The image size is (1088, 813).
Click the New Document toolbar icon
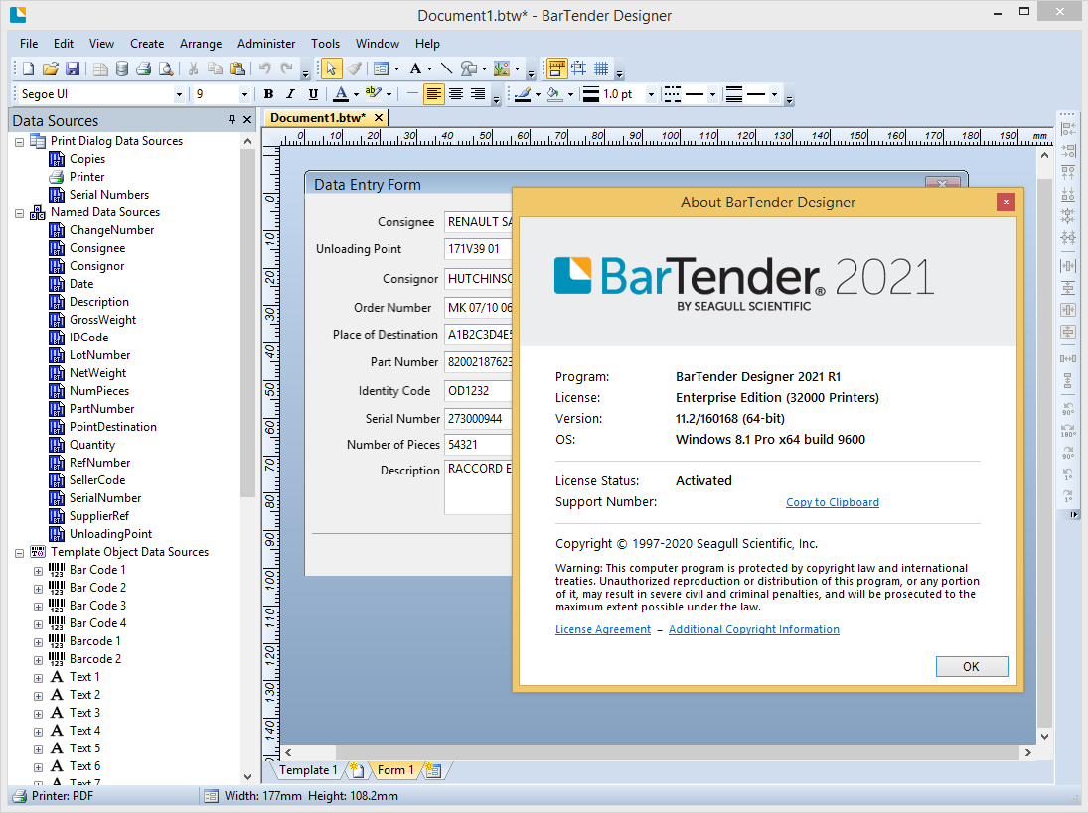27,68
